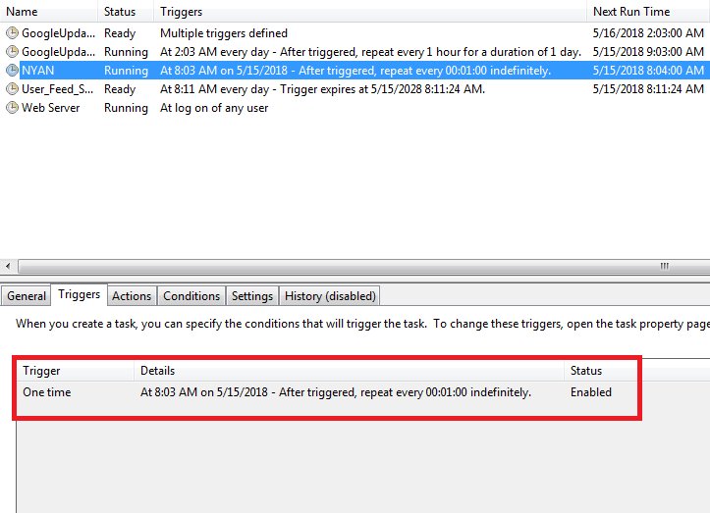Viewport: 710px width, 513px height.
Task: Click the Running status of Web Server
Action: [126, 108]
